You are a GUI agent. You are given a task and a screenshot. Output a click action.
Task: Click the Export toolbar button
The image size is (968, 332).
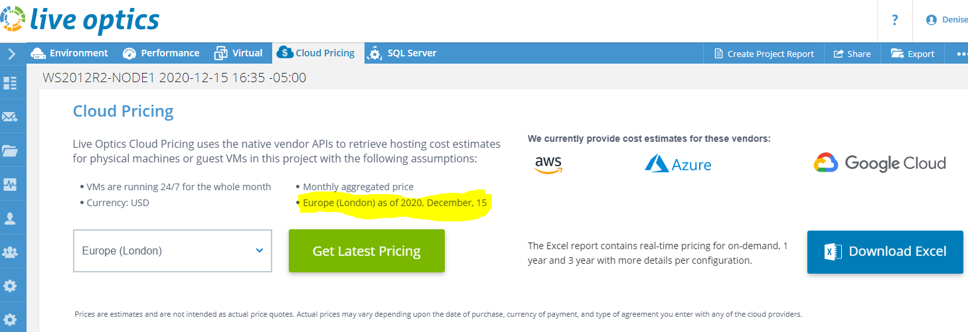[912, 54]
